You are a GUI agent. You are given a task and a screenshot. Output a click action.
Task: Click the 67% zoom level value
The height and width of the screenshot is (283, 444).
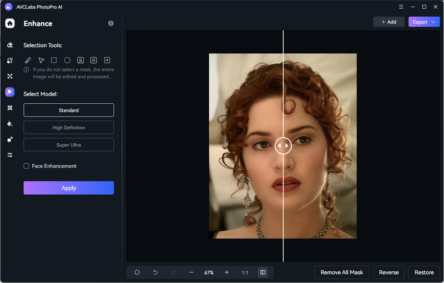click(x=209, y=272)
